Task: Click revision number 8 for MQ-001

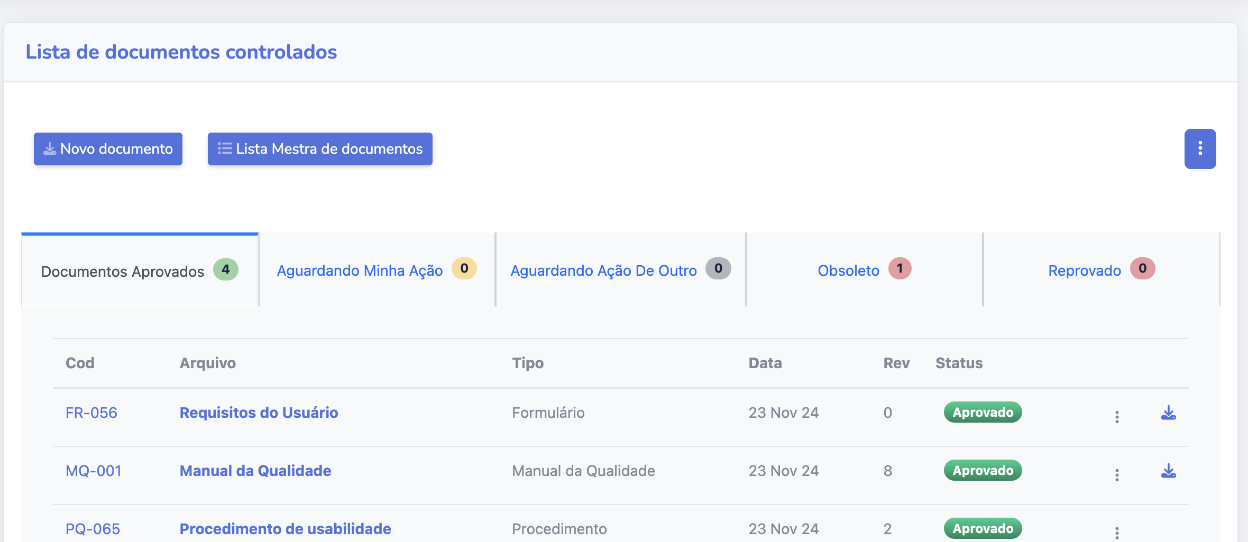Action: point(888,471)
